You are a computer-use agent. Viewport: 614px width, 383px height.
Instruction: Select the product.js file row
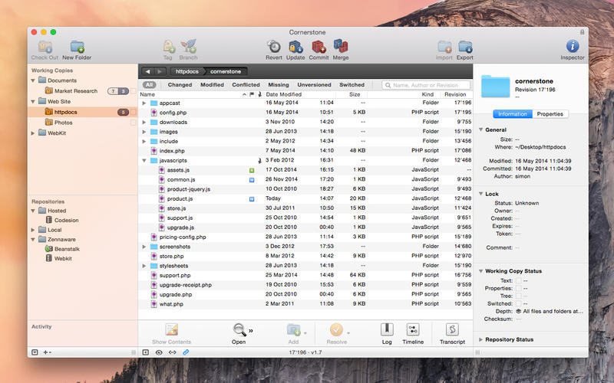(305, 199)
